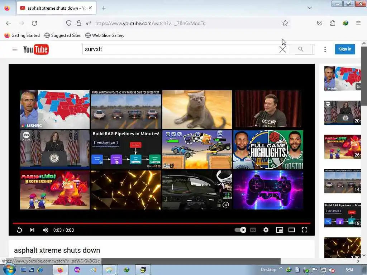Viewport: 367px width, 275px height.
Task: Replay the video
Action: tap(19, 230)
